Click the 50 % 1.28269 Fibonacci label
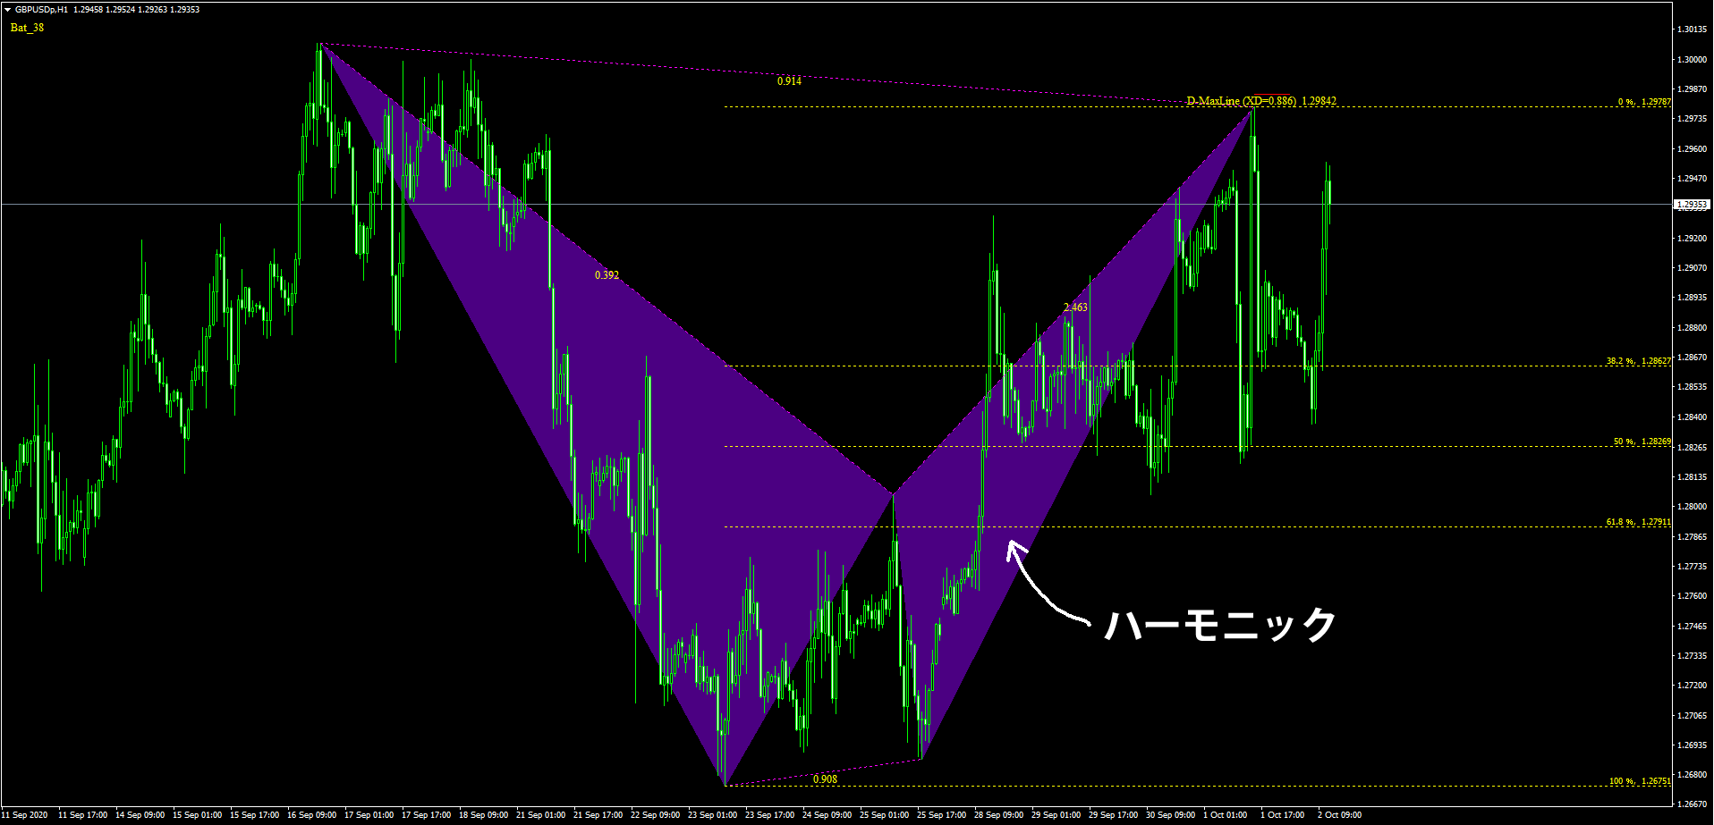The height and width of the screenshot is (825, 1714). pyautogui.click(x=1642, y=442)
